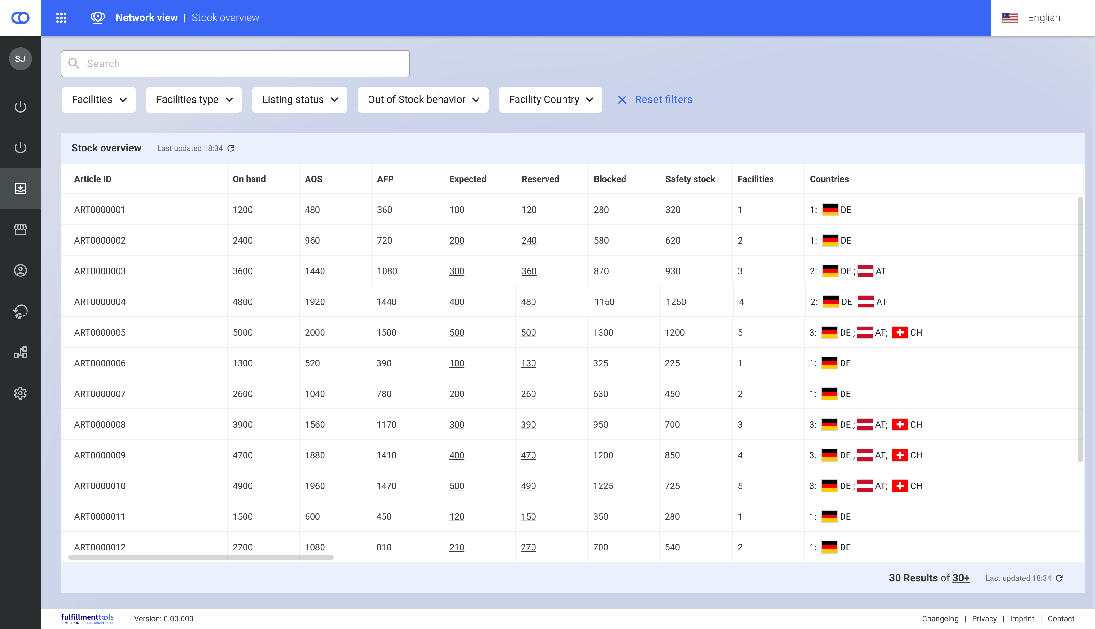Screen dimensions: 1095x629
Task: Click Reset filters
Action: 655,100
